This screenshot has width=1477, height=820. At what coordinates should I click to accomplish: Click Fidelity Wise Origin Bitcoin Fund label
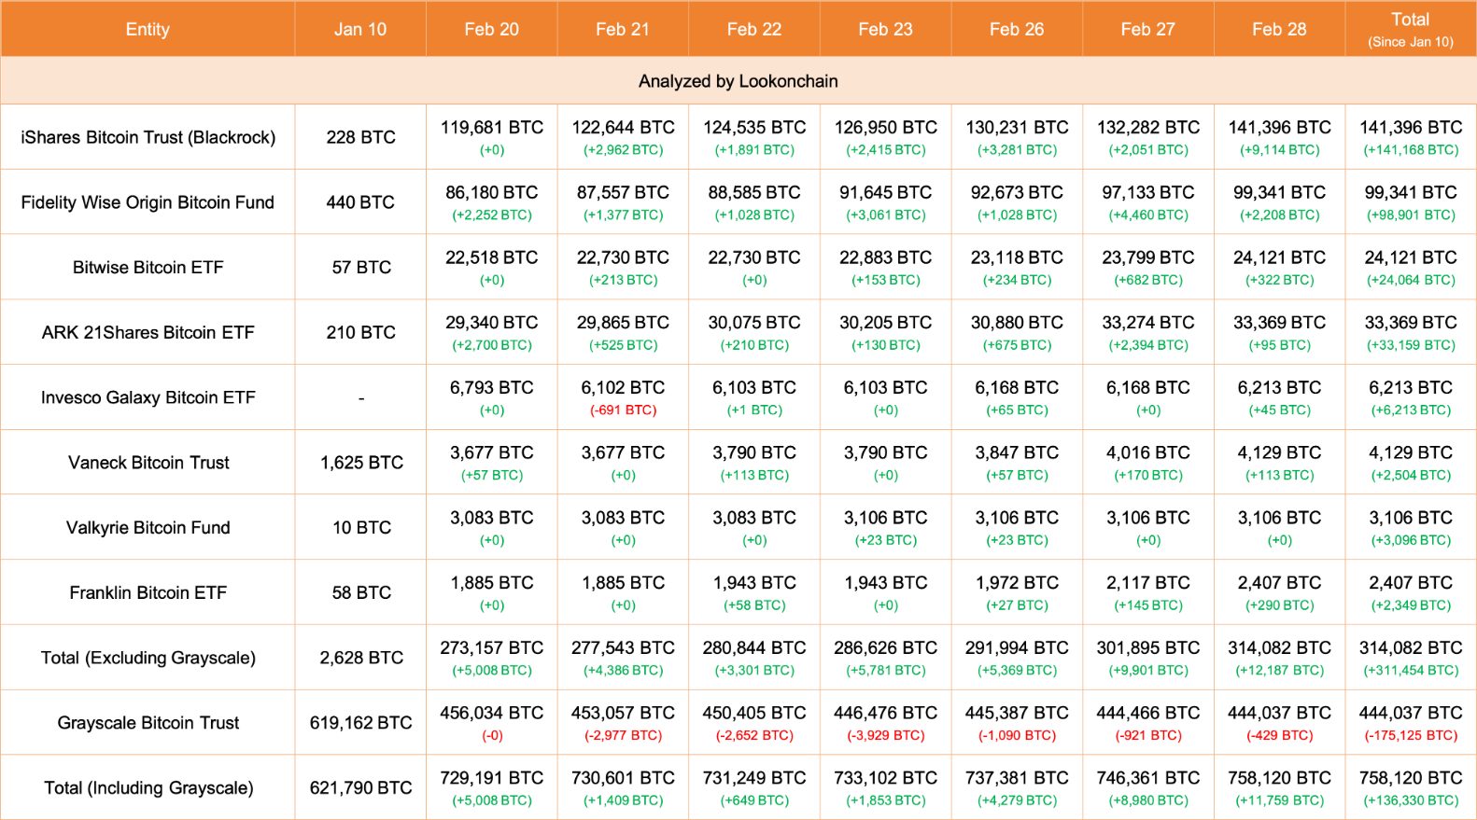click(148, 202)
